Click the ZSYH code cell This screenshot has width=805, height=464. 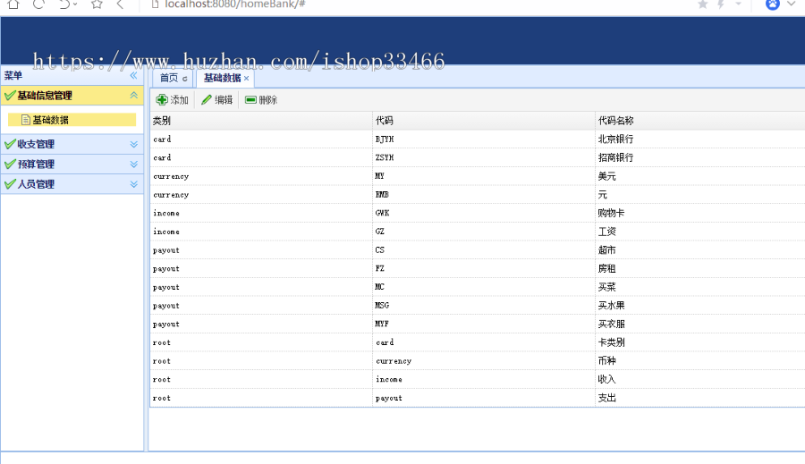[x=484, y=157]
